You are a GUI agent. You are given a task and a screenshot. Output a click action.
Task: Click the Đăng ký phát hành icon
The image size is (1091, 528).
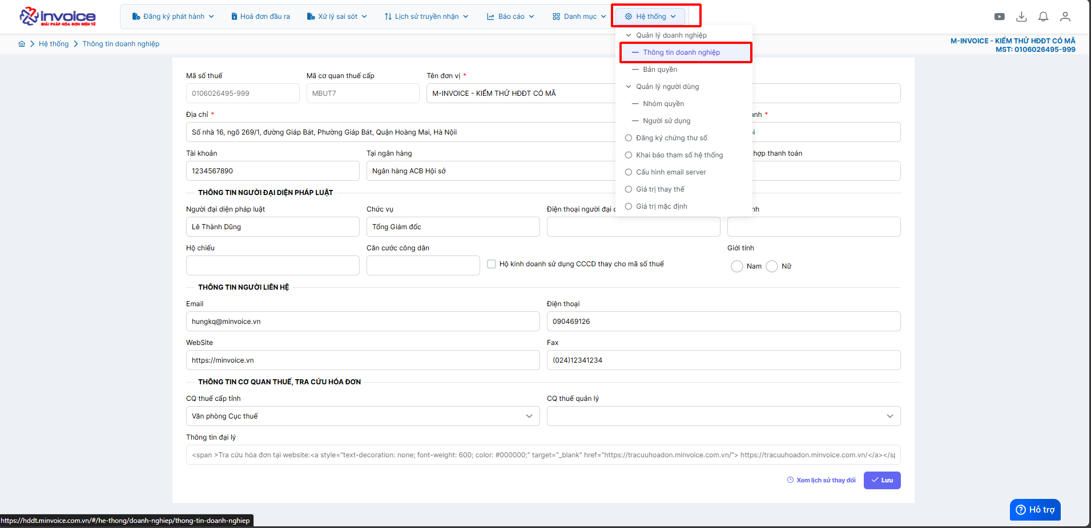coord(136,17)
